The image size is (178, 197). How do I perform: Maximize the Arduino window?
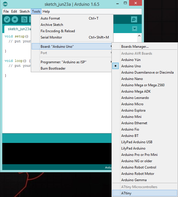click(125, 3)
